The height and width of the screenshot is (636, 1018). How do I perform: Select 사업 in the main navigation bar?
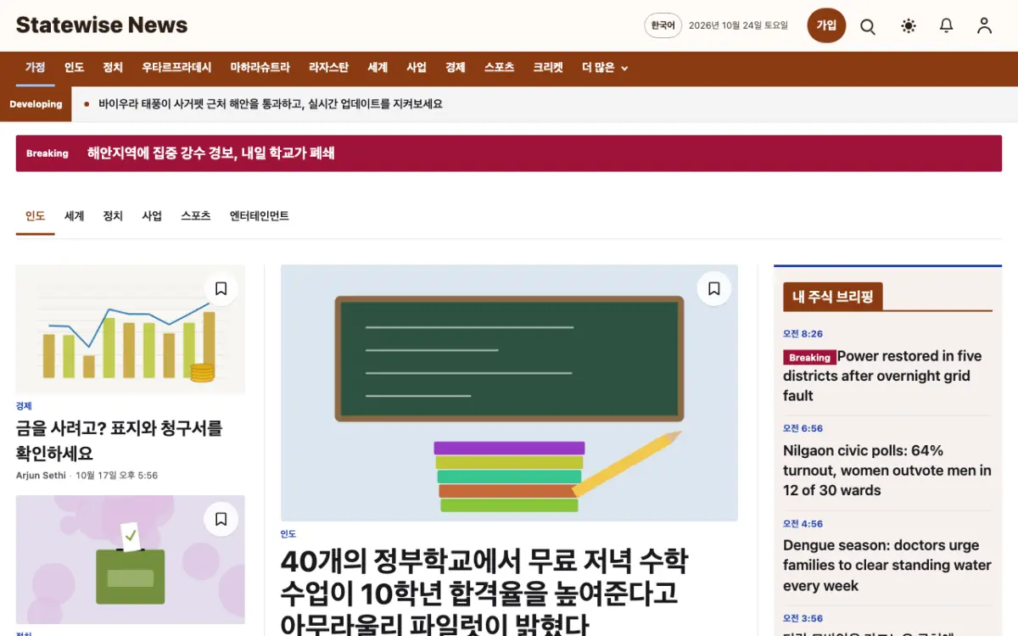(x=417, y=68)
